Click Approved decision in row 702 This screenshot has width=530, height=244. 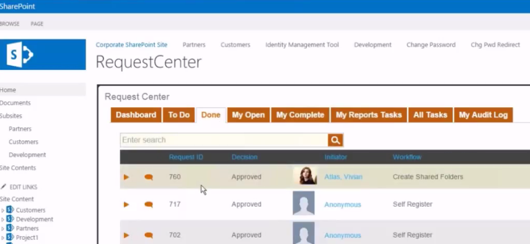[246, 235]
